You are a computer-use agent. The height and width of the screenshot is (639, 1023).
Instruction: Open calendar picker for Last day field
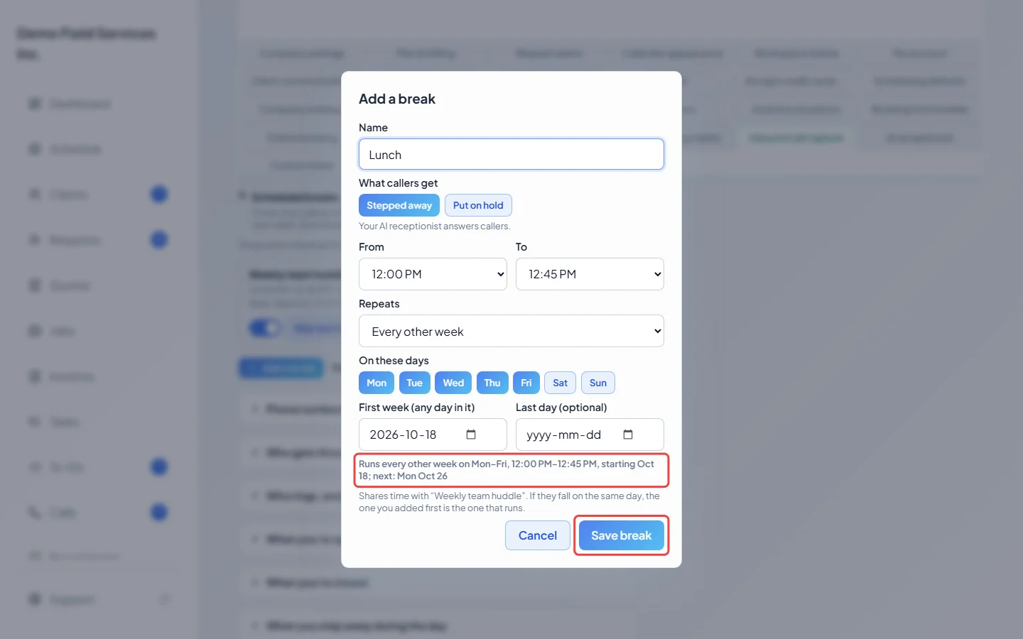pos(628,435)
